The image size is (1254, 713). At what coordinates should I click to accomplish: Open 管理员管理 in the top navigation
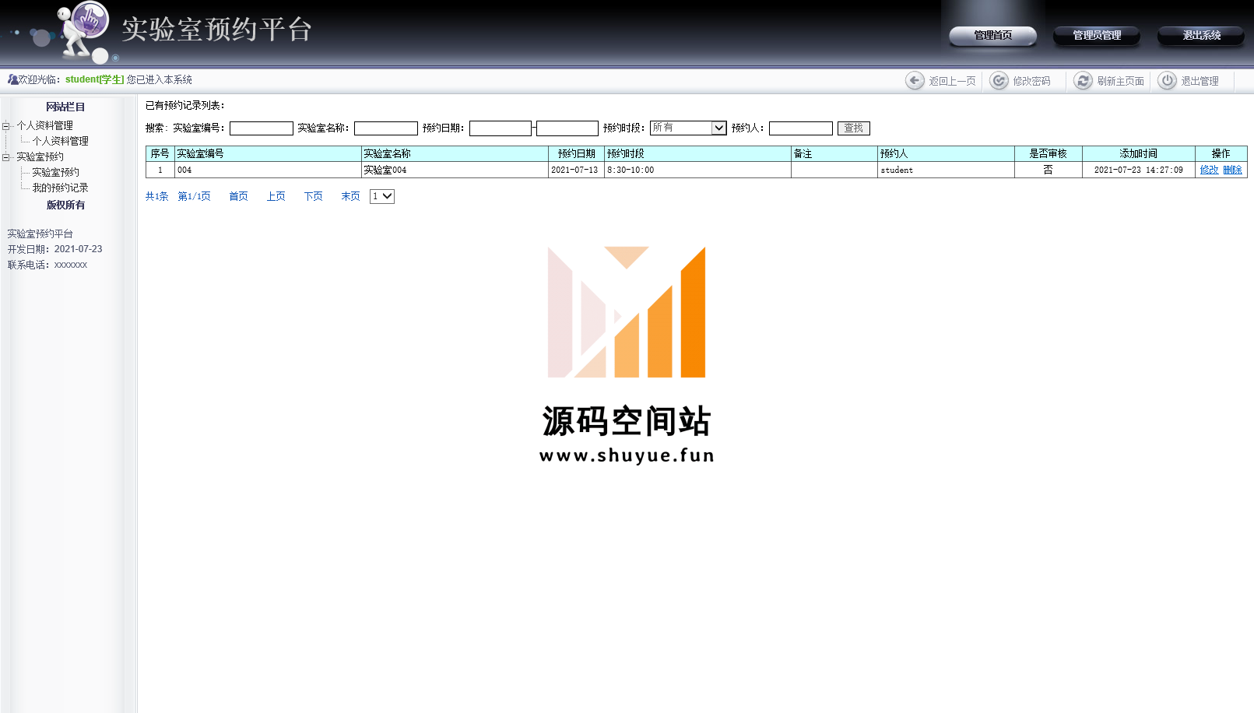pos(1097,35)
